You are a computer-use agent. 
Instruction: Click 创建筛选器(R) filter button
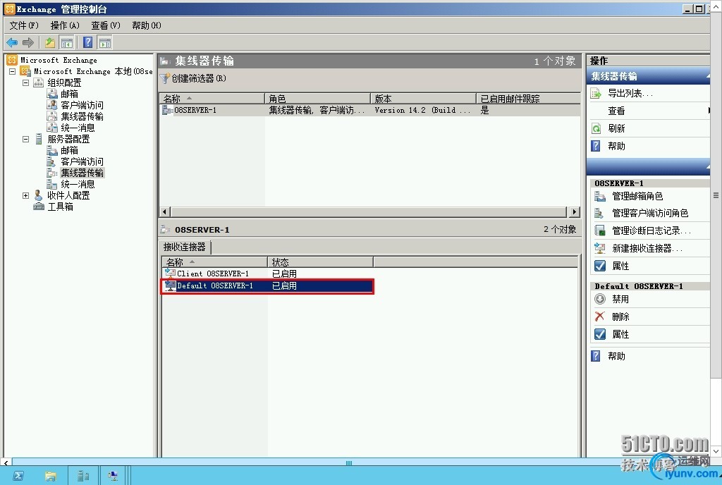point(193,79)
